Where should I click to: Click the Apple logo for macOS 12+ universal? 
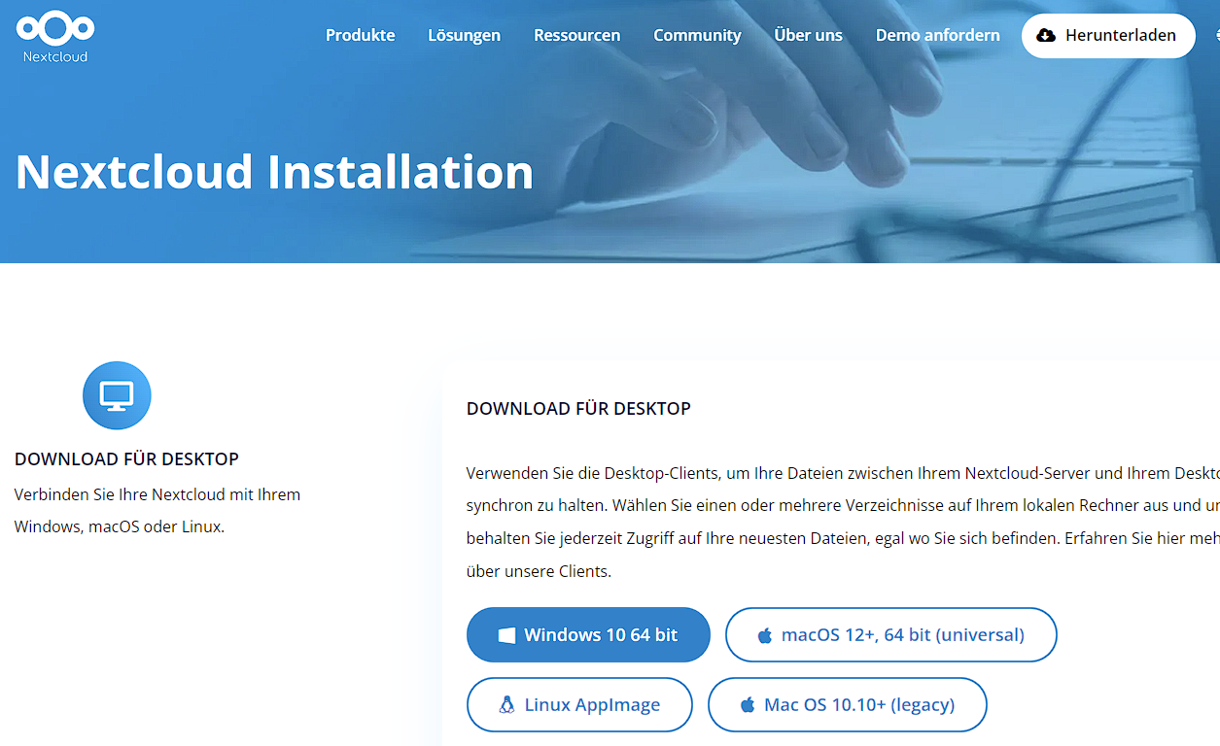(x=765, y=635)
